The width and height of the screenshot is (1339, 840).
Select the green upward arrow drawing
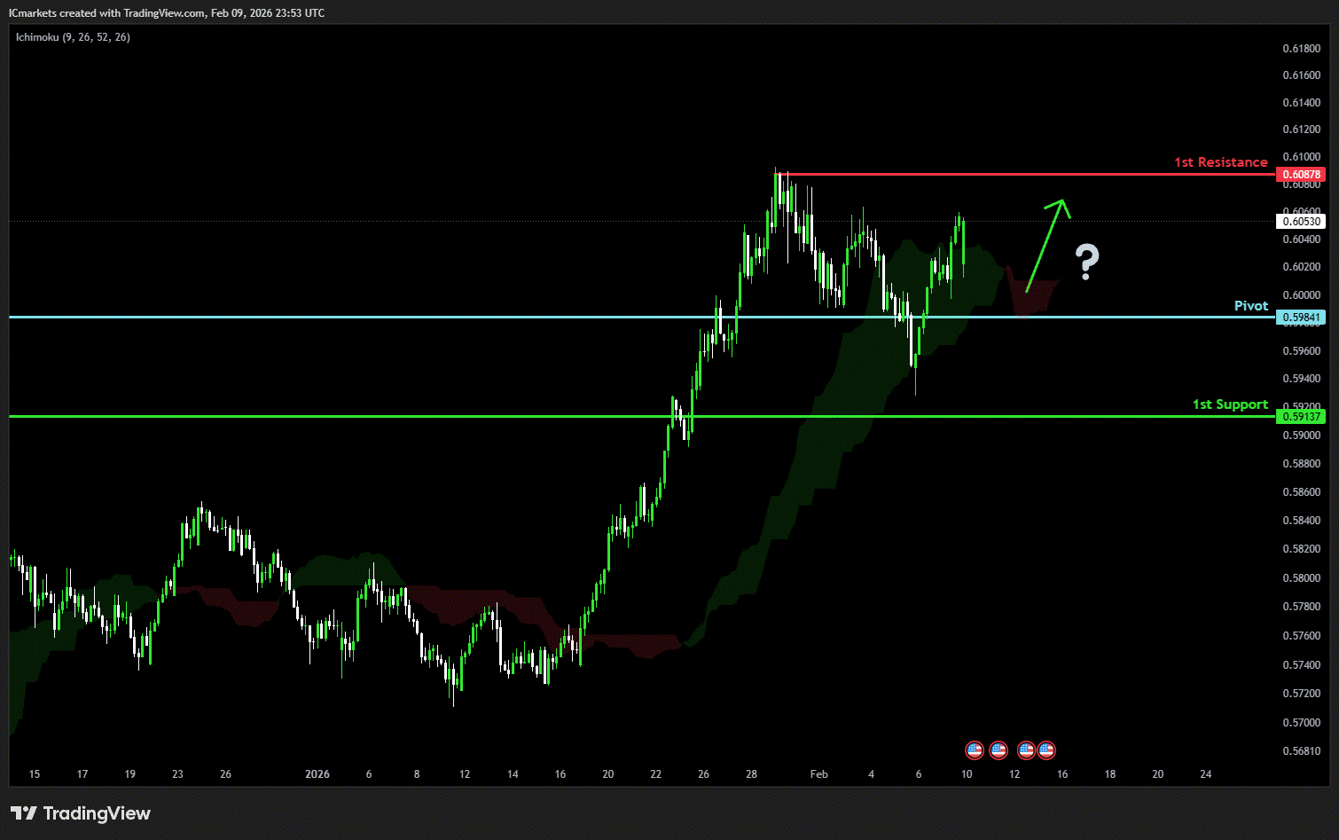pyautogui.click(x=1046, y=243)
